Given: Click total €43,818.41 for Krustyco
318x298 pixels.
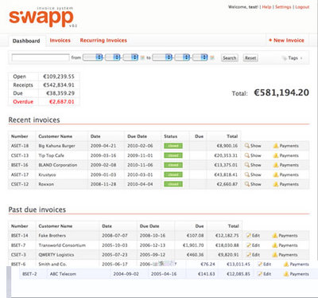Looking at the screenshot, I should click(x=226, y=174).
